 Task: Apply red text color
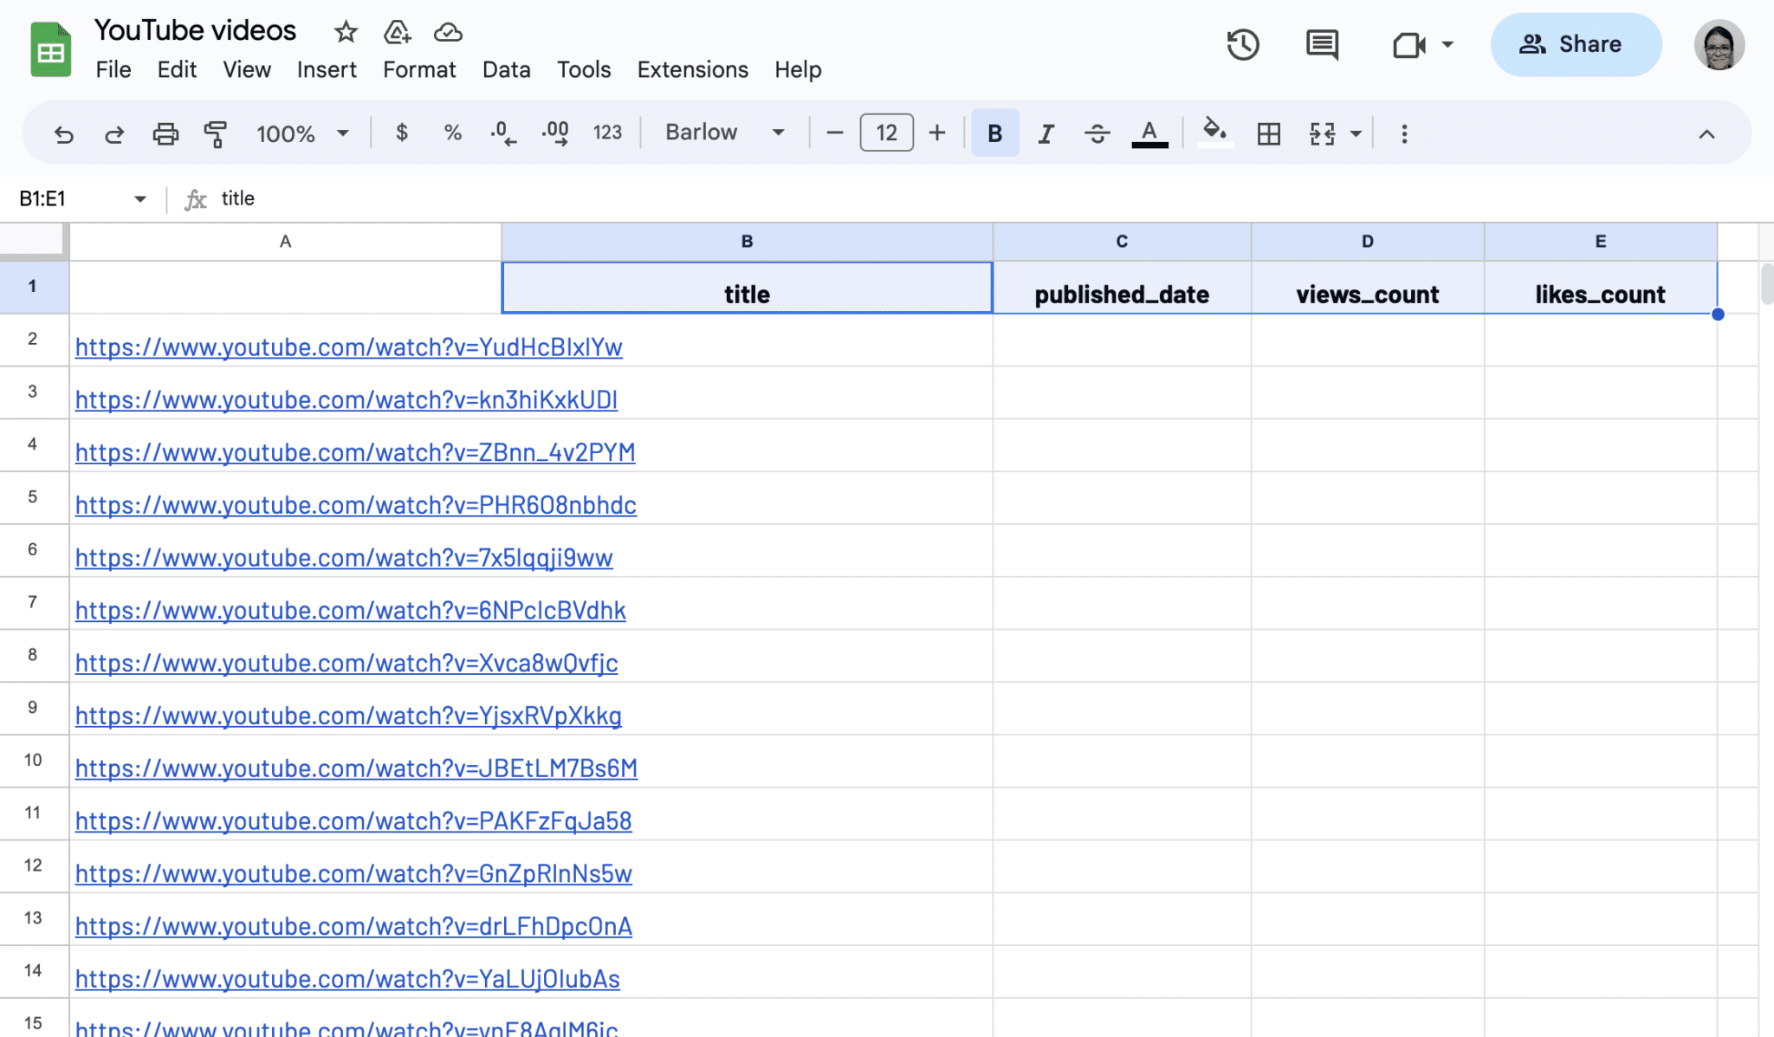pyautogui.click(x=1149, y=133)
